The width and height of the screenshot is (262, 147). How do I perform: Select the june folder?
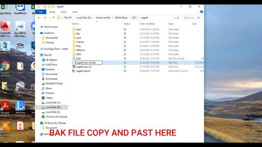78,38
